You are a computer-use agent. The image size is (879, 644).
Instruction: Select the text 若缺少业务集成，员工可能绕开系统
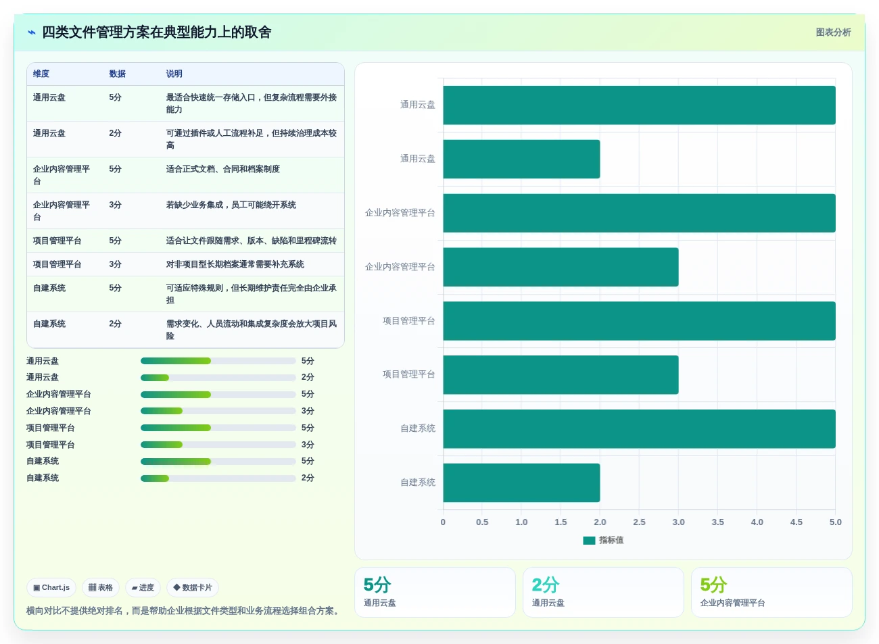(231, 205)
